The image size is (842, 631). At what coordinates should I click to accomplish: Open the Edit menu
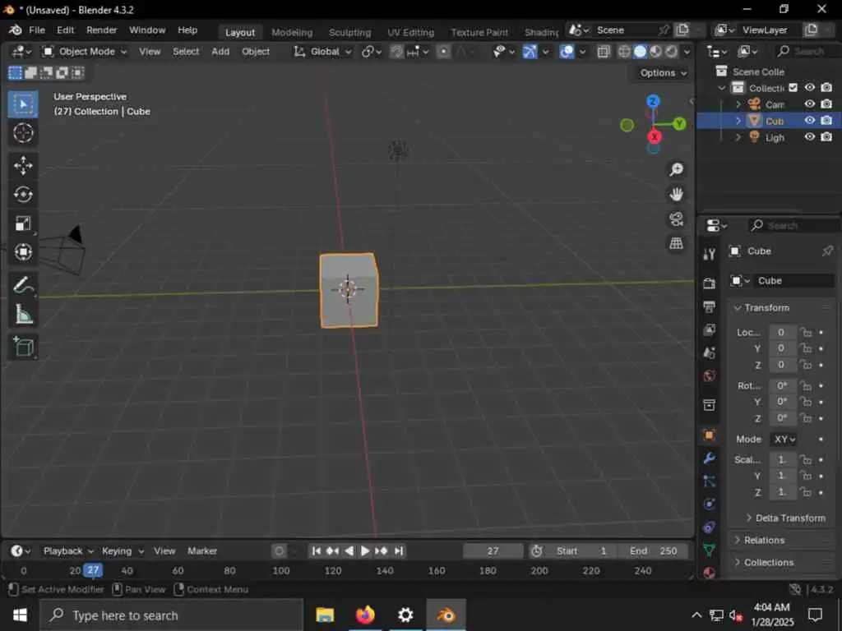[x=65, y=30]
